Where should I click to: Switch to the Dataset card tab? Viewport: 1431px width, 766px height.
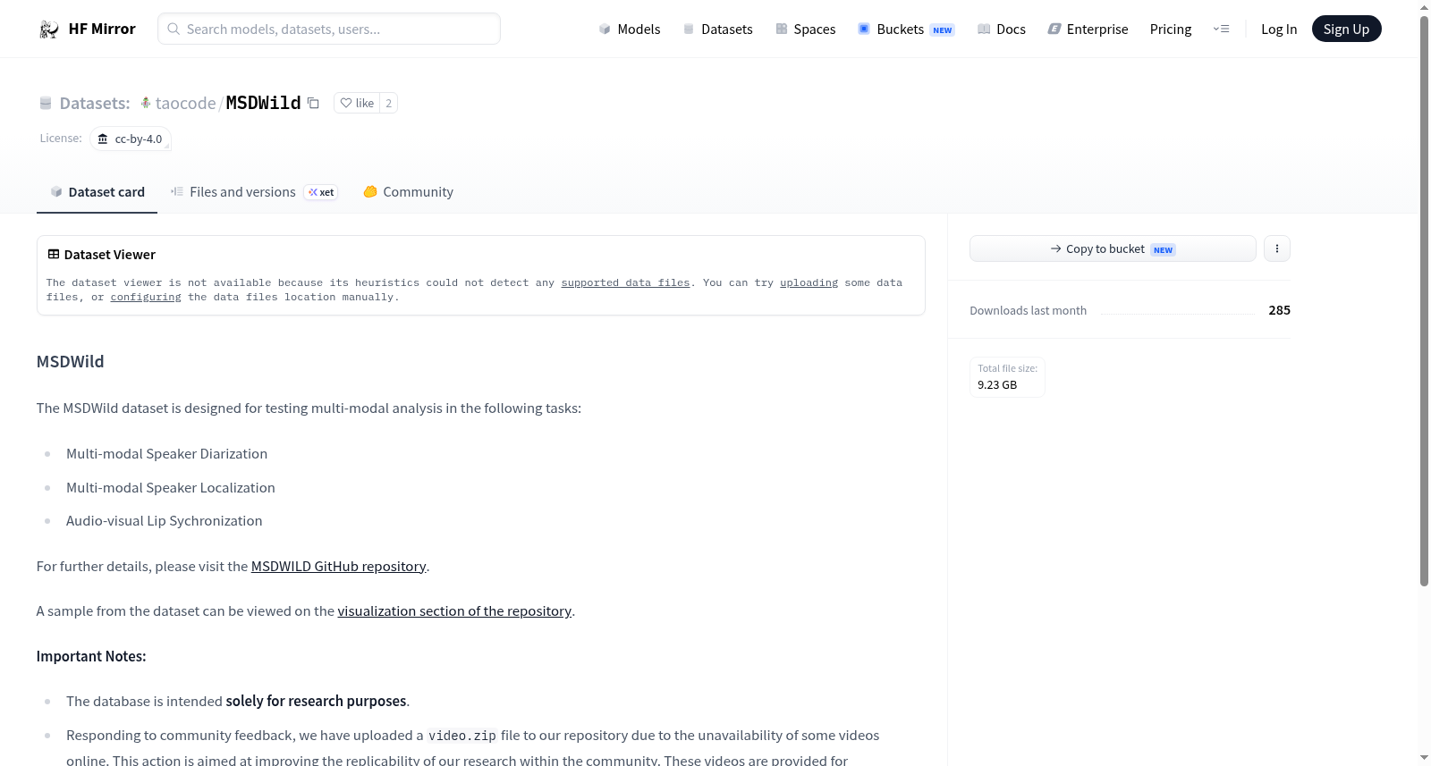coord(97,191)
